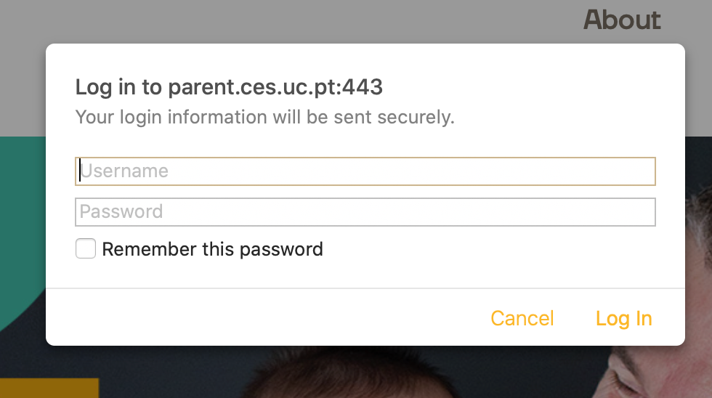Click the divider line above Cancel and Log In
The image size is (712, 398).
pyautogui.click(x=365, y=288)
